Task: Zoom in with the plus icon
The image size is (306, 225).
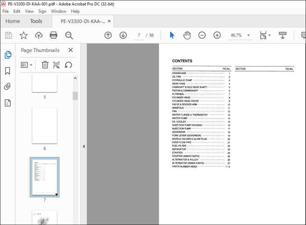Action: [x=217, y=35]
